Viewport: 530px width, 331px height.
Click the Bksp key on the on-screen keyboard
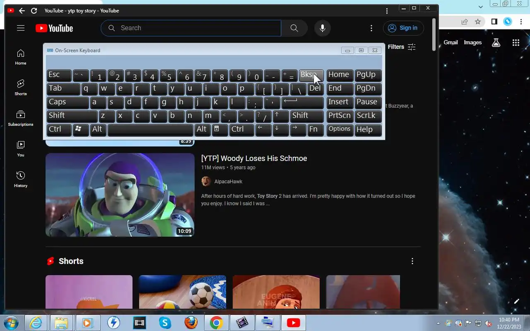[x=311, y=75]
